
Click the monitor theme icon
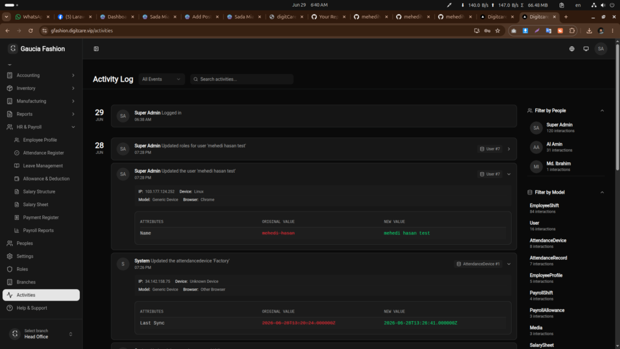click(586, 48)
